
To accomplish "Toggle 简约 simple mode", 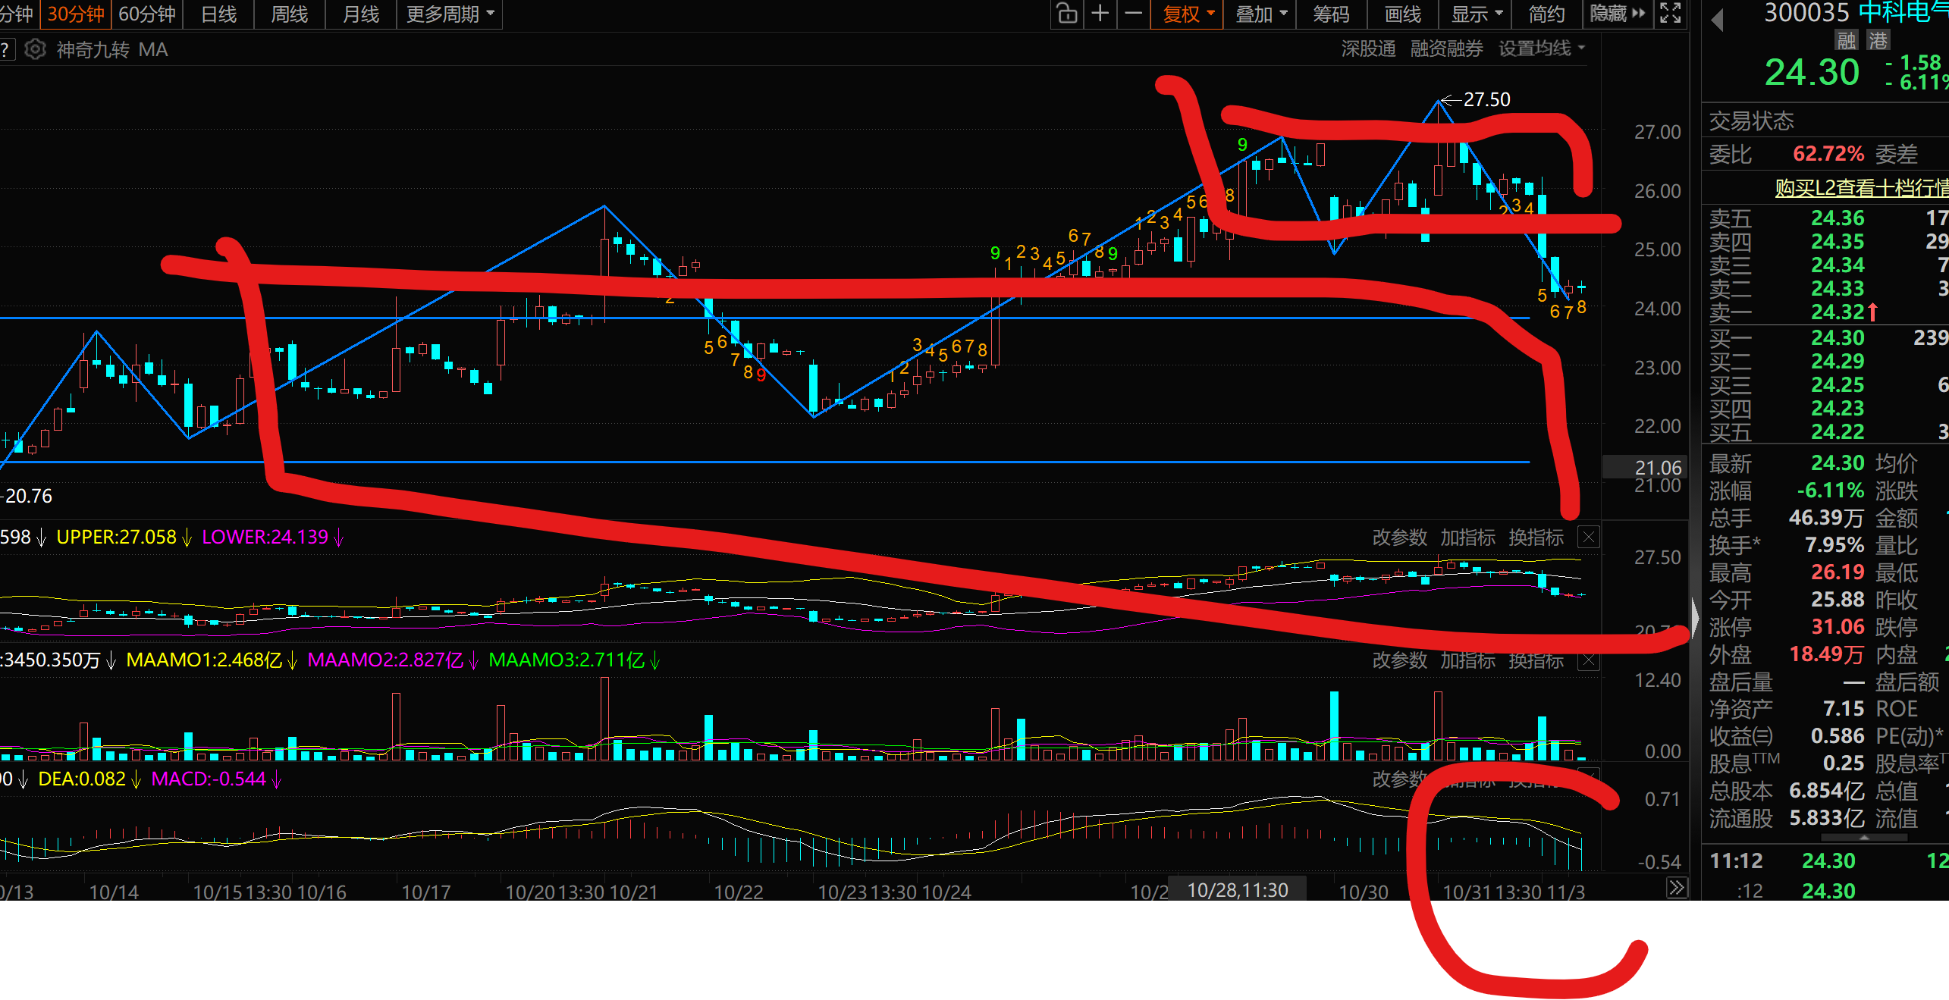I will click(x=1546, y=14).
